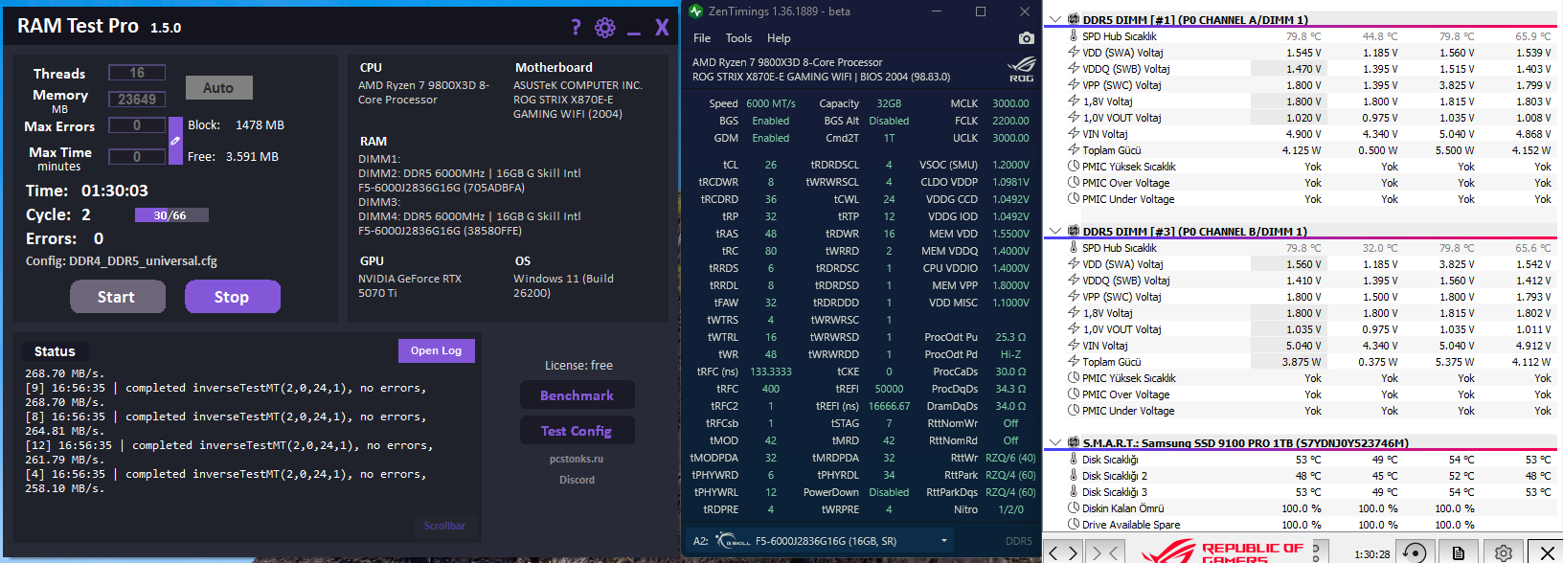Launch the Benchmark in RAM Test Pro
Screen dimensions: 1563x563
(578, 395)
